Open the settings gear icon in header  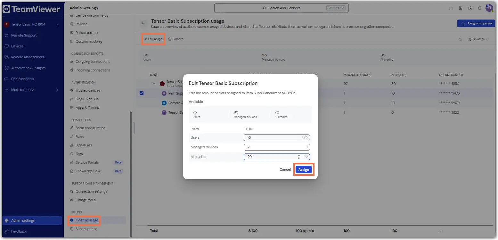coord(470,8)
